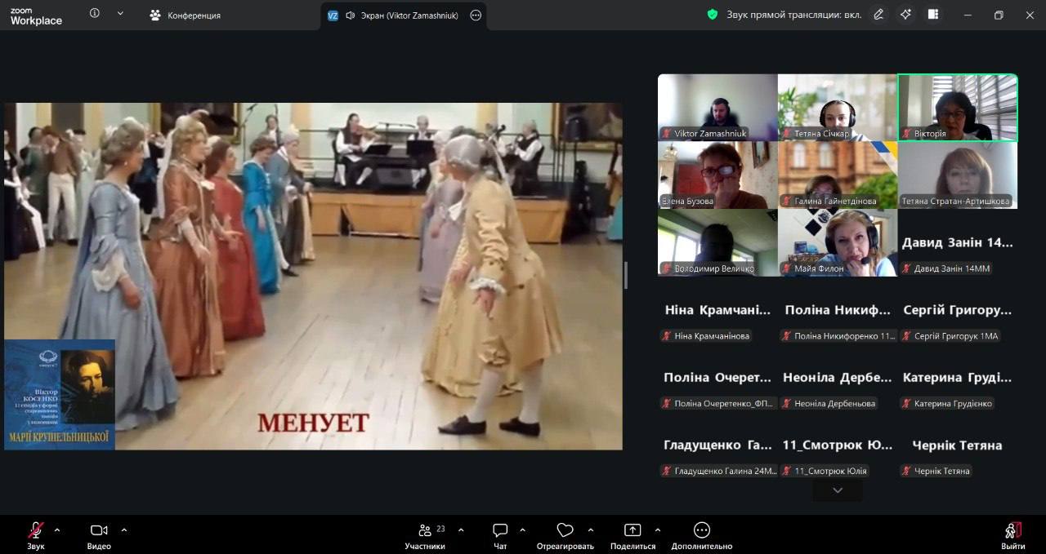The height and width of the screenshot is (554, 1046).
Task: Select Майя Филон's video thumbnail
Action: pyautogui.click(x=837, y=242)
